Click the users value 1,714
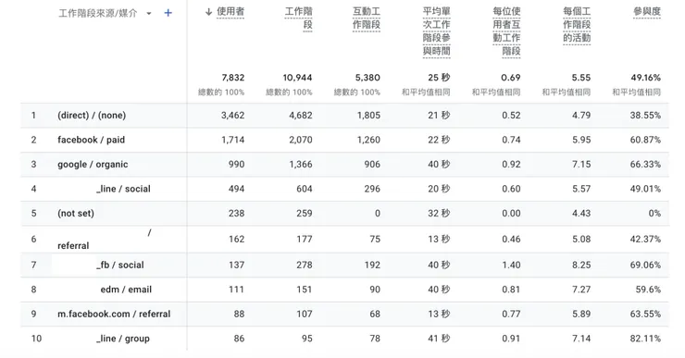 [x=233, y=140]
